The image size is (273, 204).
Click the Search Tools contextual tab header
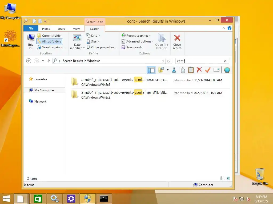95,22
